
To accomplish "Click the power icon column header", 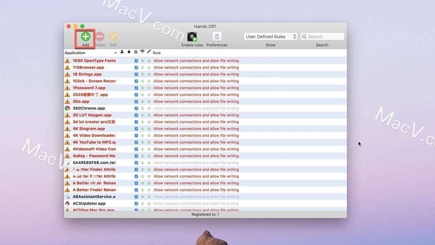I will tap(136, 52).
